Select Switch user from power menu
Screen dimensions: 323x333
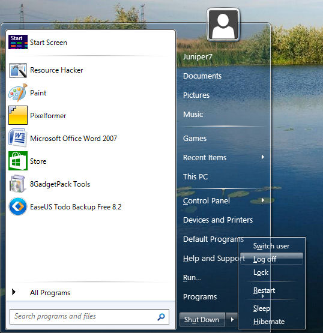coord(271,246)
